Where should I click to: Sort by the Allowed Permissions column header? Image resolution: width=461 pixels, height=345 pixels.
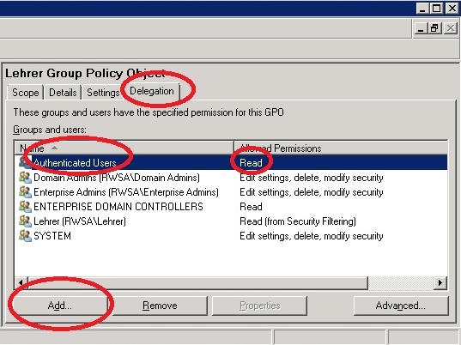click(x=341, y=148)
